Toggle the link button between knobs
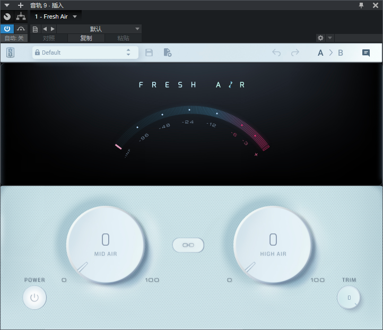Screen dimensions: 383x330 pos(188,245)
